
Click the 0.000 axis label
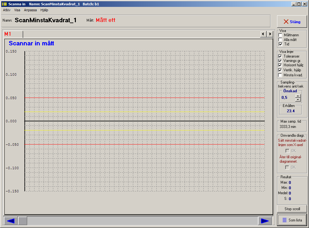click(11, 121)
